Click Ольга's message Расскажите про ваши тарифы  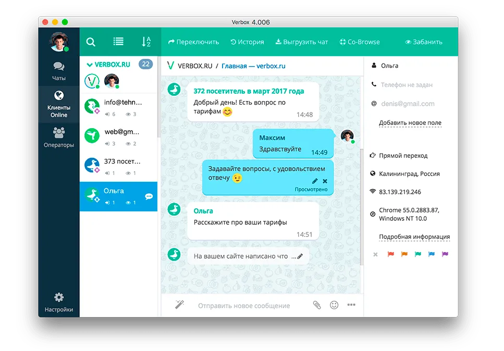click(240, 222)
